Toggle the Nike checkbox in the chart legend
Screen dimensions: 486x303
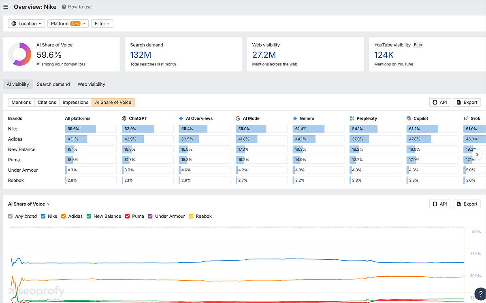[x=43, y=216]
